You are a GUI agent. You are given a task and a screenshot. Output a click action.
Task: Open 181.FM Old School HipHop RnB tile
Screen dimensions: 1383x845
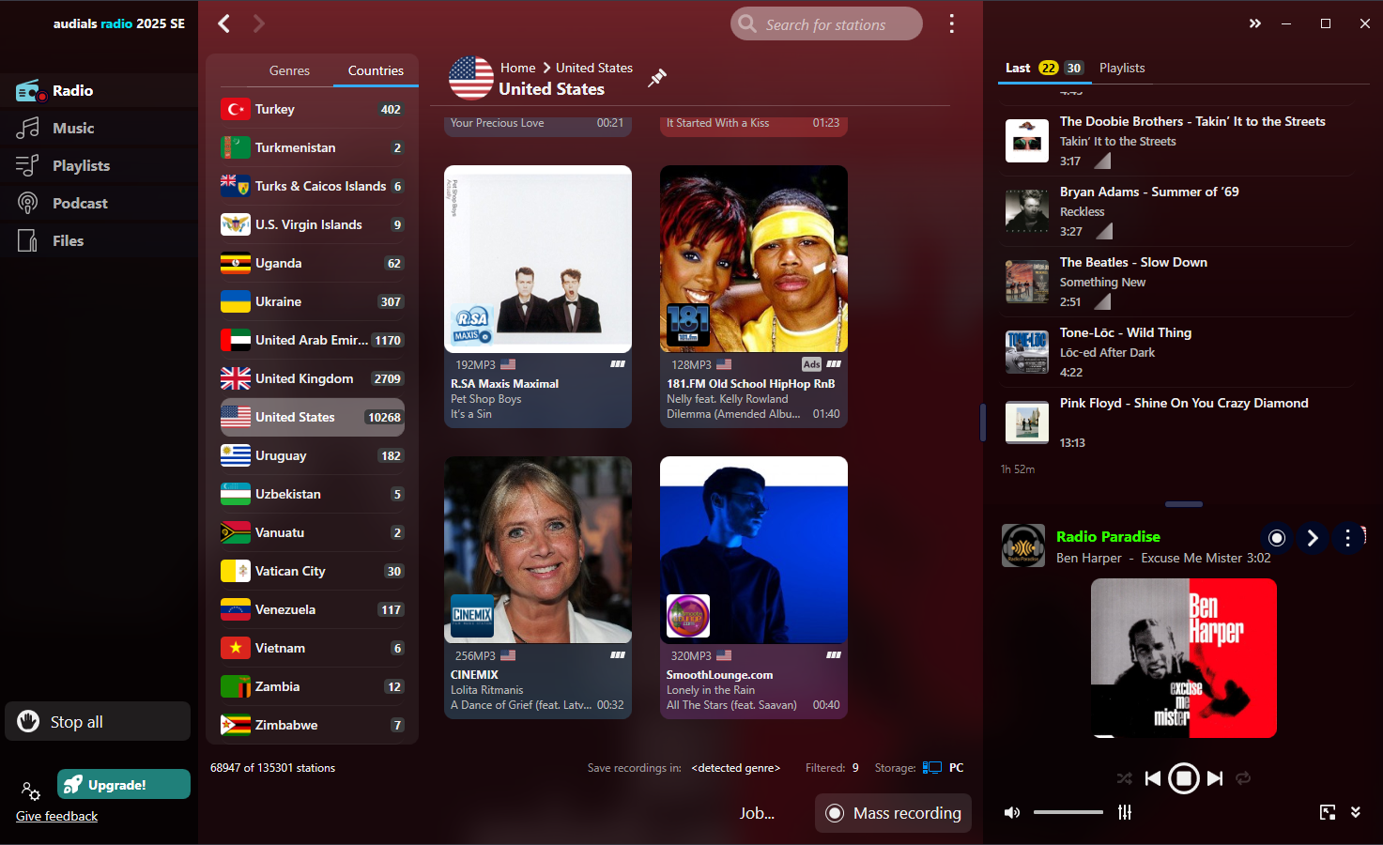(754, 297)
